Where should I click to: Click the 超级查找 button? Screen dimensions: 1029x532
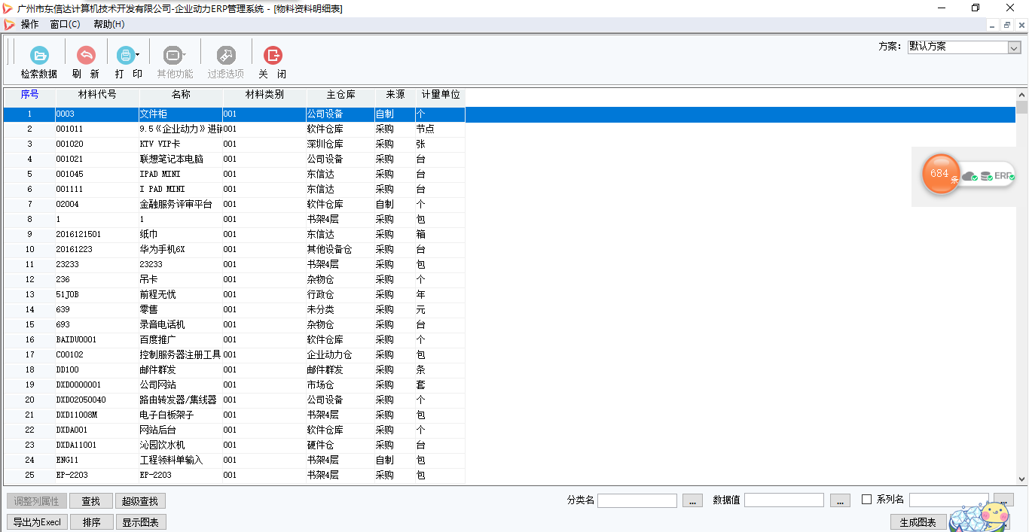(140, 501)
